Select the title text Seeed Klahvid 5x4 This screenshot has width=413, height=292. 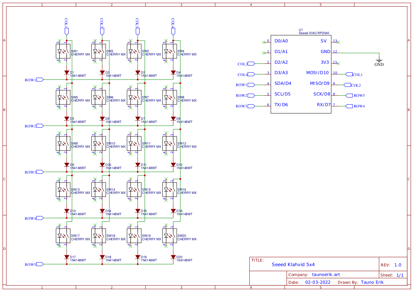tap(293, 265)
